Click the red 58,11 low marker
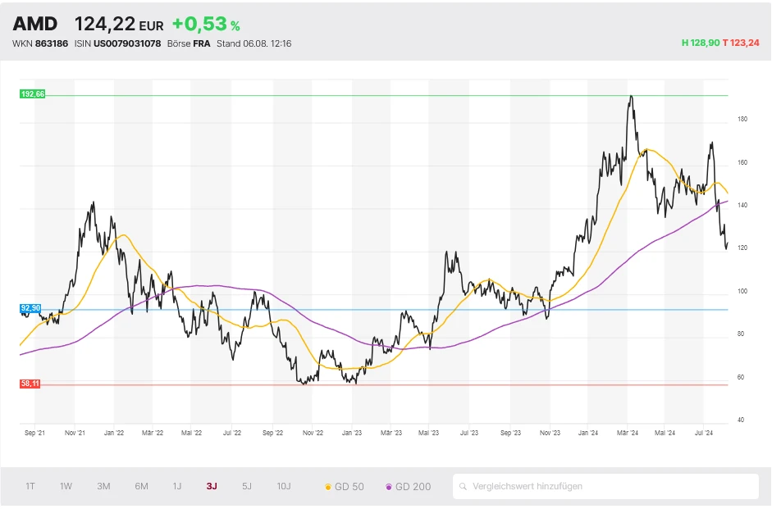772x509 pixels. (30, 384)
